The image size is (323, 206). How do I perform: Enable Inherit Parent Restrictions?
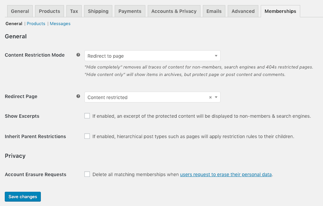point(87,136)
